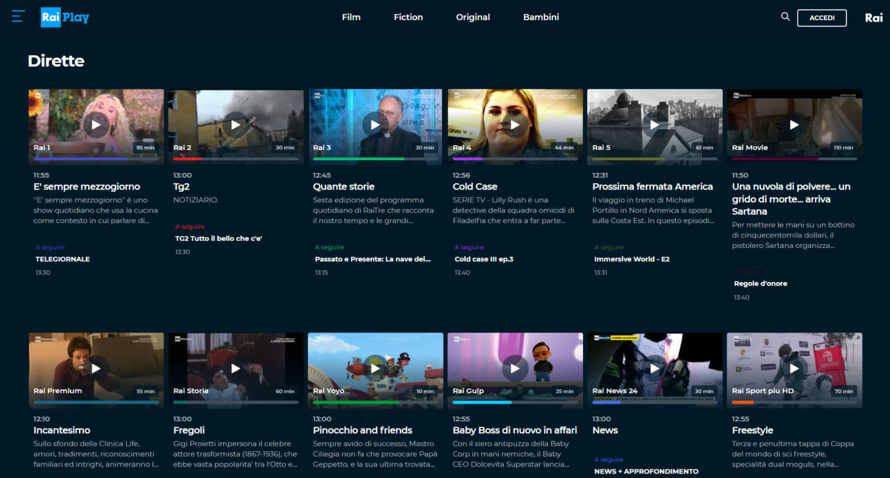Click the 44 min duration badge
The width and height of the screenshot is (890, 478).
point(564,147)
